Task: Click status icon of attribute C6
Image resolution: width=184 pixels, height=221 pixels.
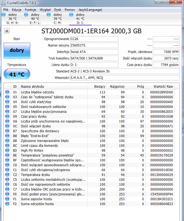Action: point(7,185)
